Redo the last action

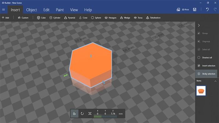pyautogui.click(x=215, y=9)
